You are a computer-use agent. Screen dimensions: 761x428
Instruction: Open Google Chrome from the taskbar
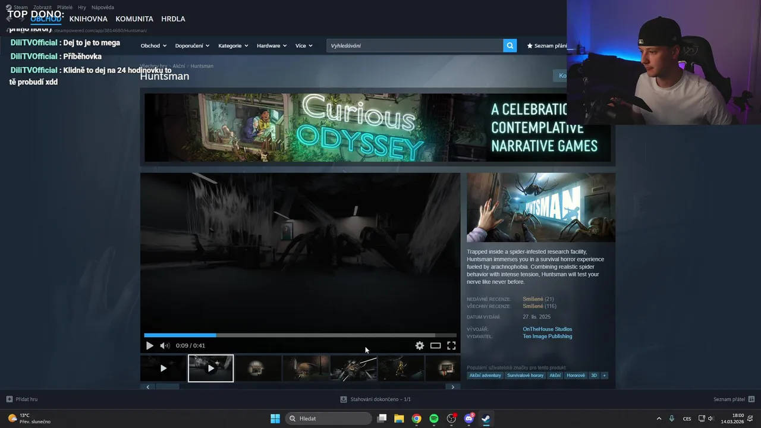point(417,418)
